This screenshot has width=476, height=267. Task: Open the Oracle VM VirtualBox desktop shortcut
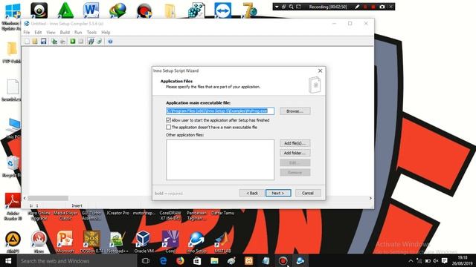click(144, 241)
